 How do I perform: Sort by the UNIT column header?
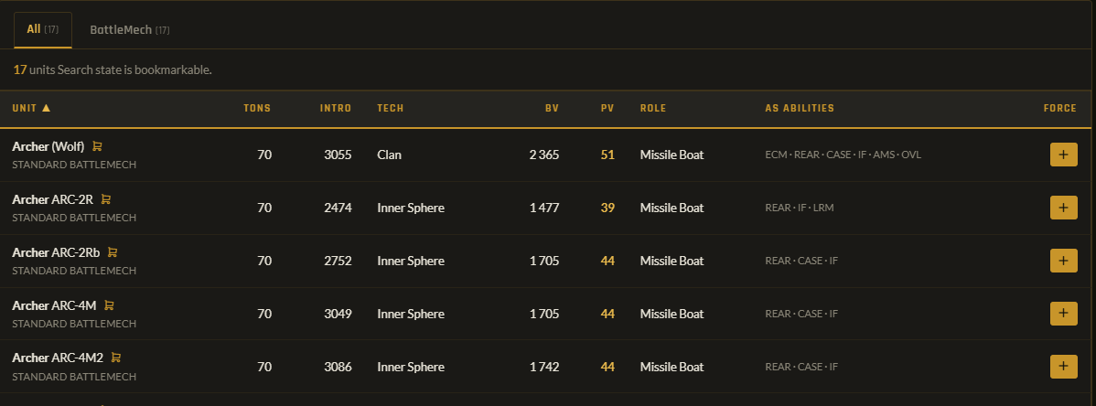pyautogui.click(x=31, y=108)
